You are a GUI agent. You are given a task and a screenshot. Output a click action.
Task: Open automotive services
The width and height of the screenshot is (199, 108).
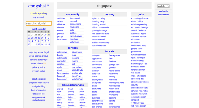tap(62, 52)
